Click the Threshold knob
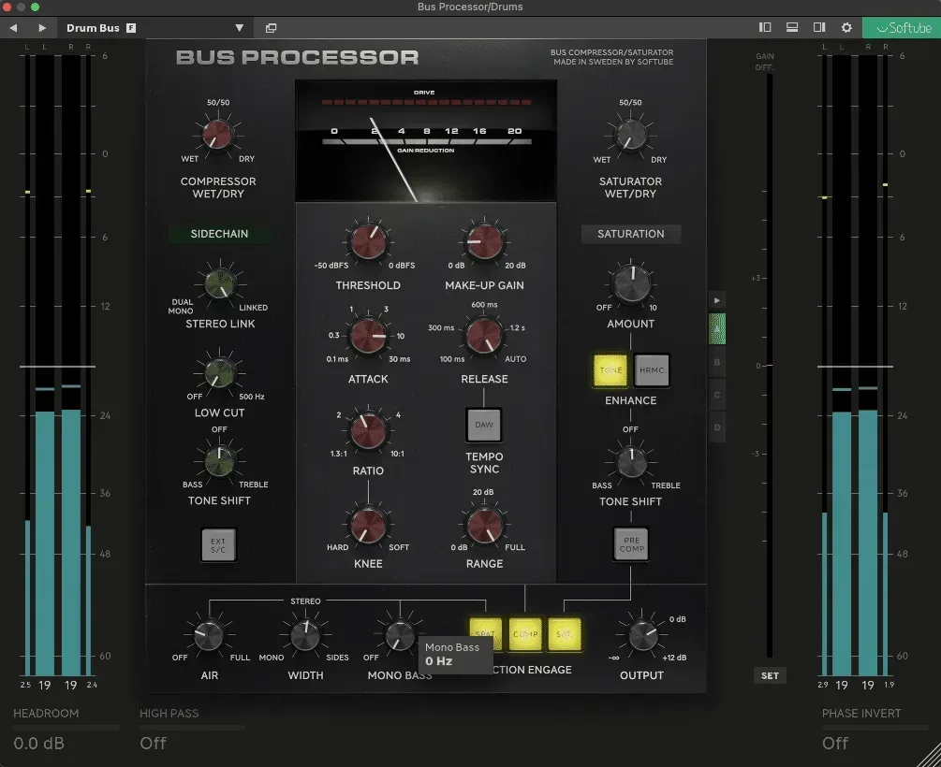This screenshot has width=941, height=767. (x=368, y=241)
